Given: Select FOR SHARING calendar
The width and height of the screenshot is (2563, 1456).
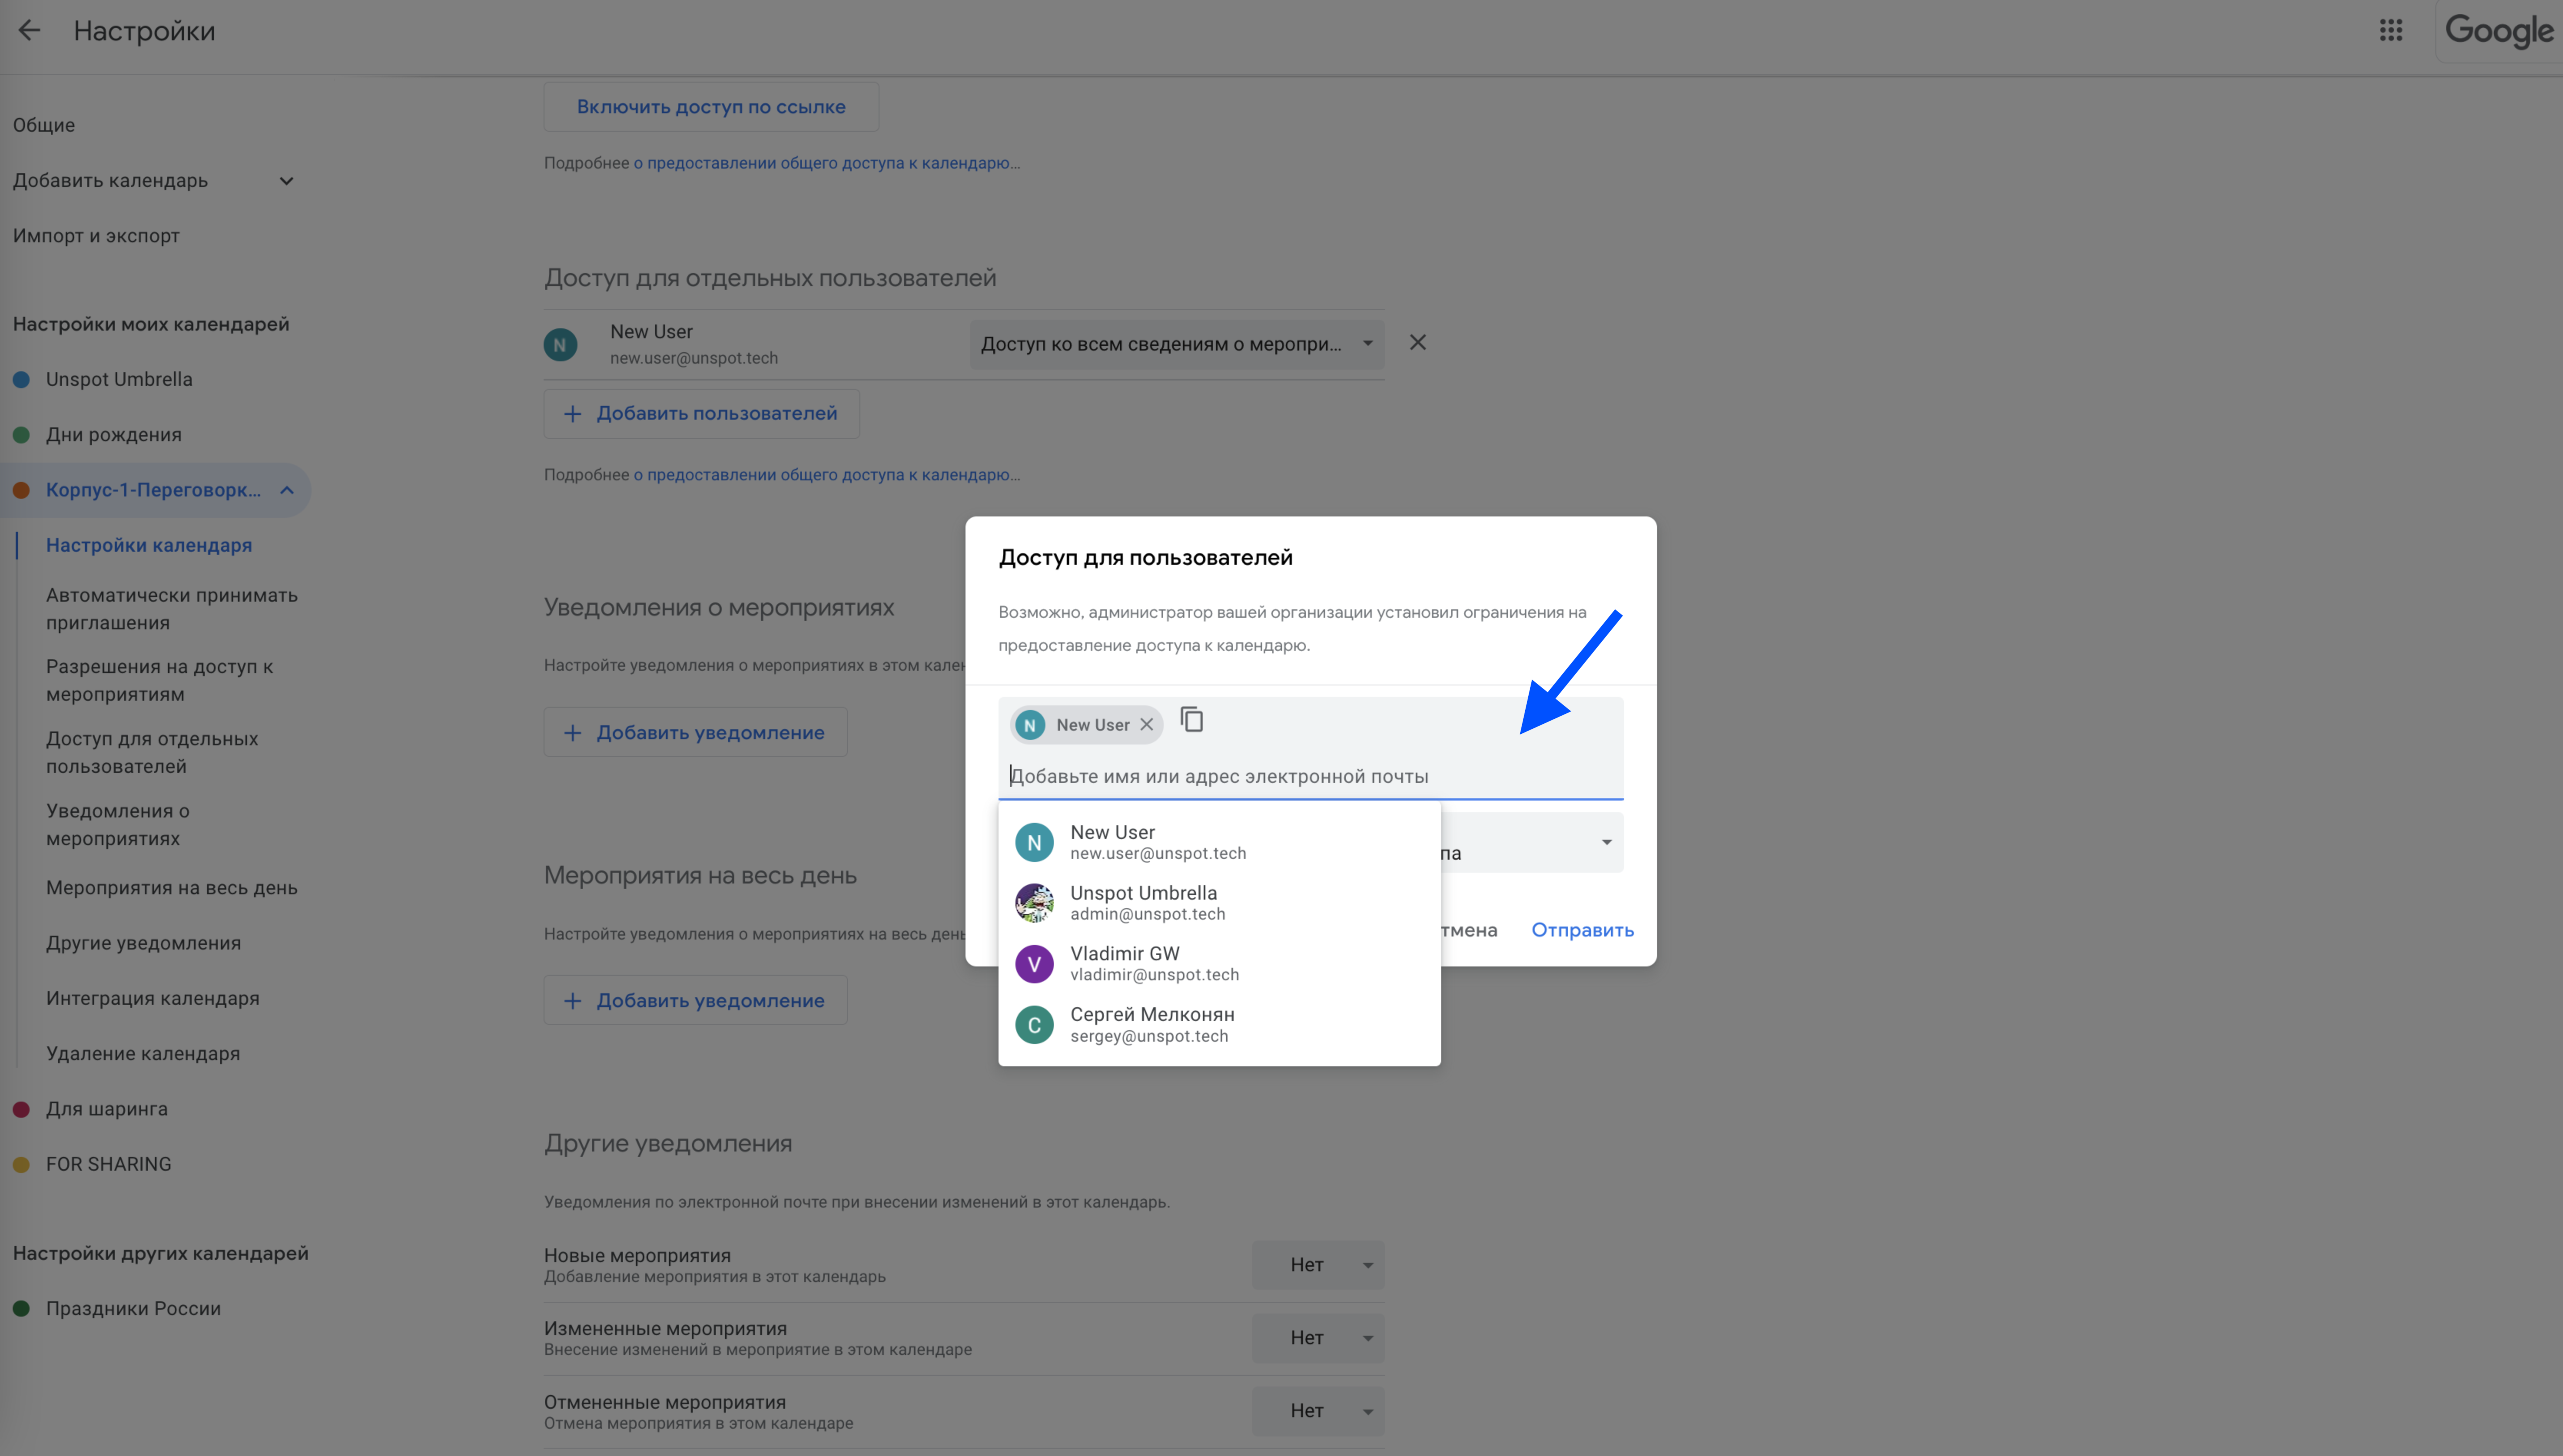Looking at the screenshot, I should click(x=109, y=1164).
